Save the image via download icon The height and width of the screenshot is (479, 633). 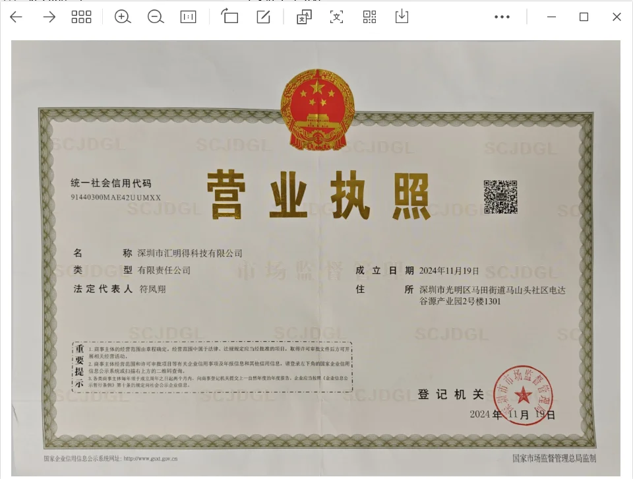pos(402,16)
